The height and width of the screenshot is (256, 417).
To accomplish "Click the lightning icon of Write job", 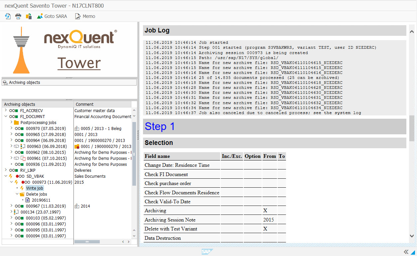I will coord(22,188).
